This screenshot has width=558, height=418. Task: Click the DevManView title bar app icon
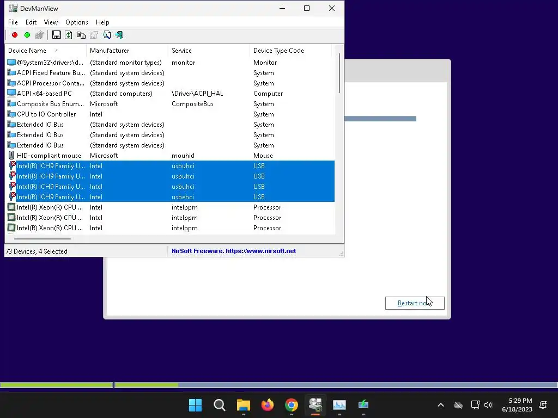(x=13, y=8)
